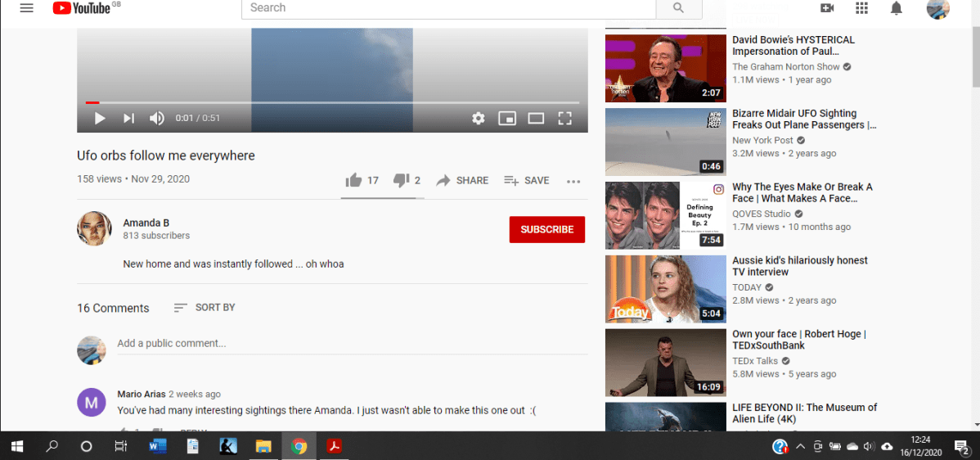This screenshot has width=980, height=460.
Task: Share this video
Action: pos(462,180)
